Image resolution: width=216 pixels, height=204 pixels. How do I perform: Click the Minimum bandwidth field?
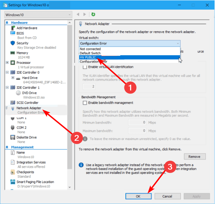pyautogui.click(x=137, y=122)
